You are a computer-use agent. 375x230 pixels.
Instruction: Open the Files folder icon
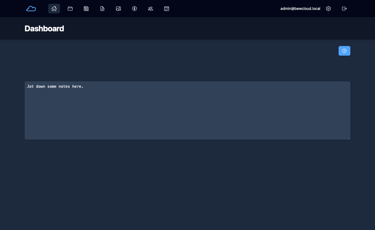pyautogui.click(x=70, y=9)
